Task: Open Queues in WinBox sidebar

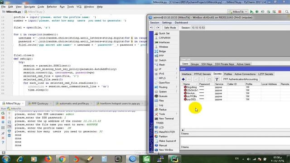Action: click(163, 96)
